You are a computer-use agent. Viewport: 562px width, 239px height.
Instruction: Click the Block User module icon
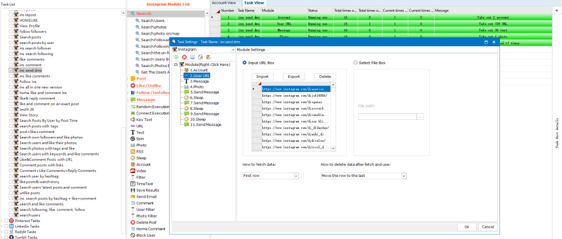pyautogui.click(x=132, y=235)
